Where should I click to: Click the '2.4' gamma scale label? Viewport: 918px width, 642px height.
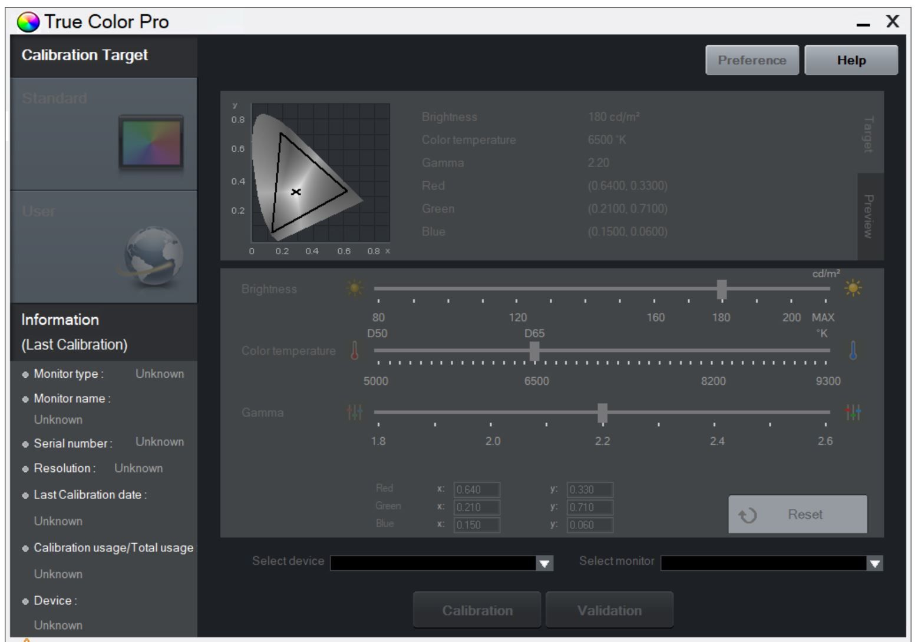[717, 441]
